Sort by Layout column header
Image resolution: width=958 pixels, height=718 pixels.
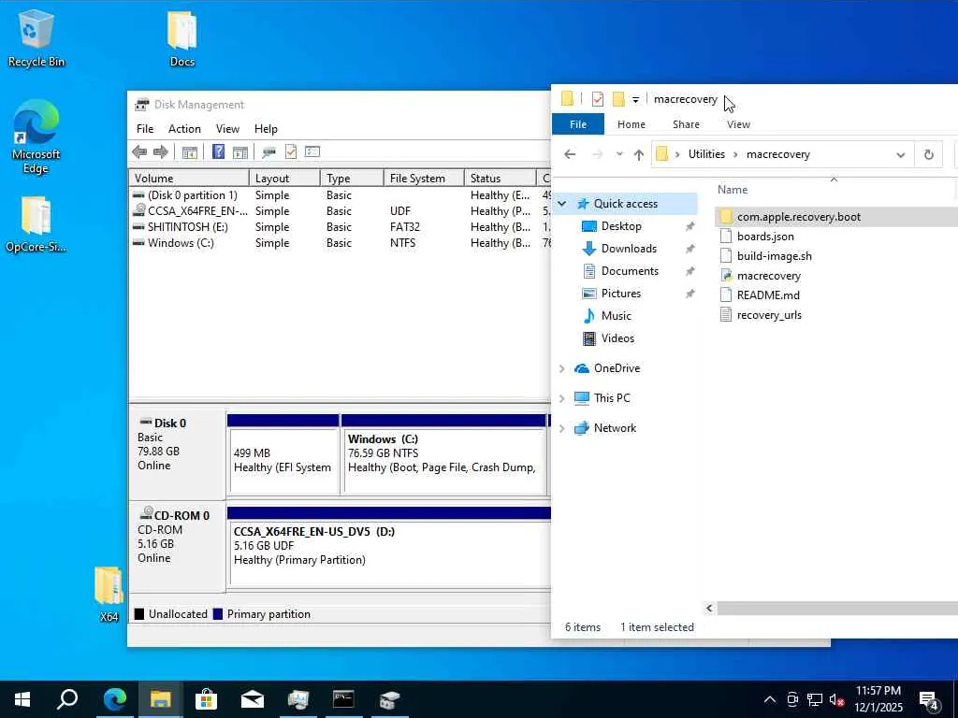click(x=284, y=179)
